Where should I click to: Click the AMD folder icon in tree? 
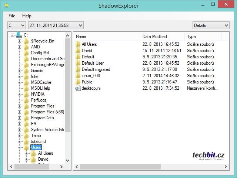click(x=26, y=47)
